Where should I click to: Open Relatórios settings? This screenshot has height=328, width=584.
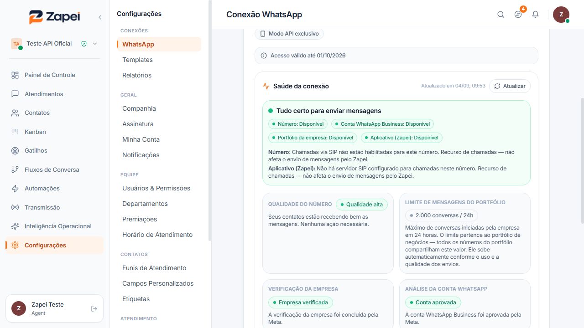point(159,75)
